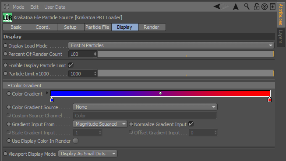286x161 pixels.
Task: Click the Offset Gradient Input field
Action: [203, 133]
